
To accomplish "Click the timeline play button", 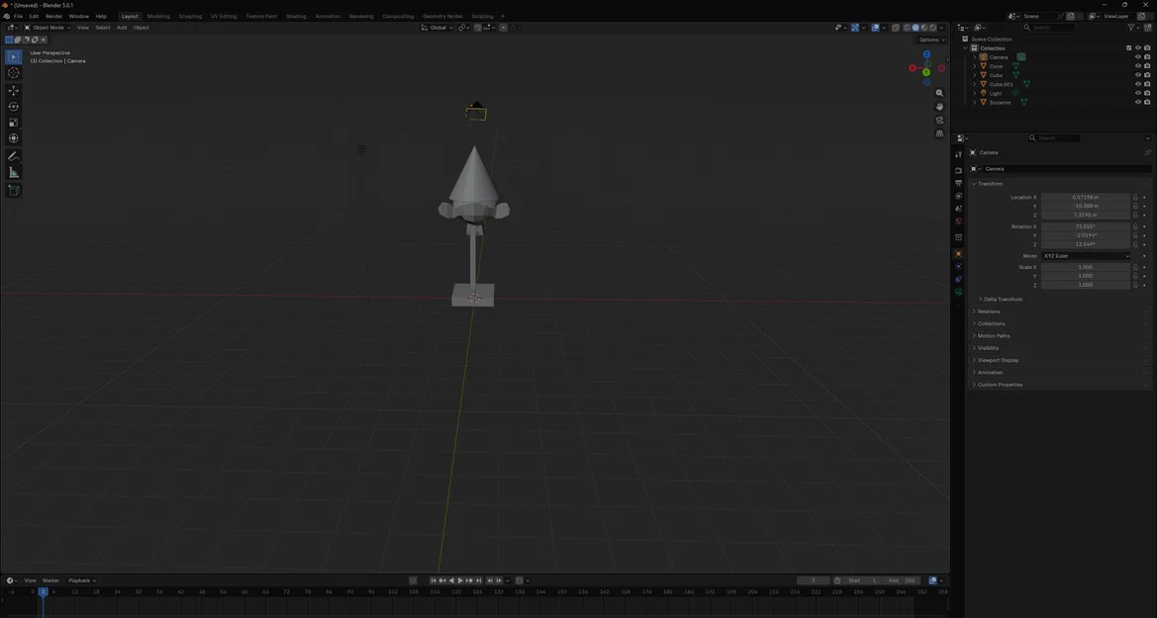I will [460, 580].
